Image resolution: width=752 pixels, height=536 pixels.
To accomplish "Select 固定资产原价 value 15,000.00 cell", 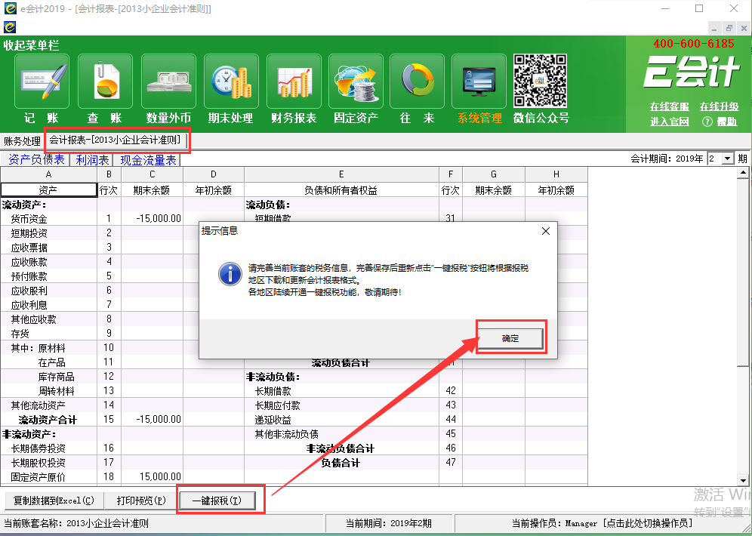I will pyautogui.click(x=152, y=477).
